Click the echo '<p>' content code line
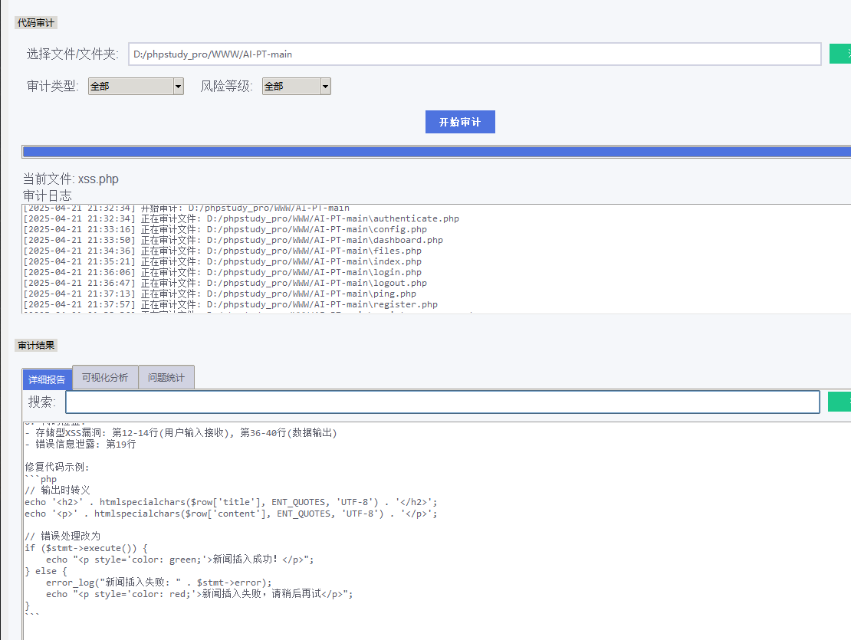The height and width of the screenshot is (640, 851). click(x=231, y=514)
